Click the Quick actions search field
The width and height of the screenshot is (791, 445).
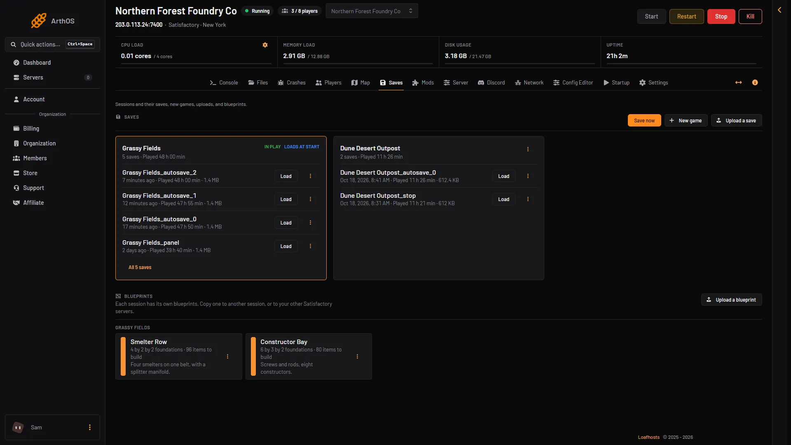(52, 44)
